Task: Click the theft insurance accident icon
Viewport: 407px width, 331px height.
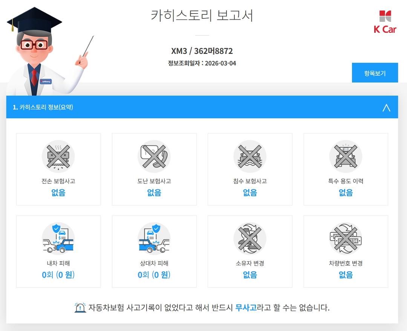Action: pyautogui.click(x=154, y=156)
